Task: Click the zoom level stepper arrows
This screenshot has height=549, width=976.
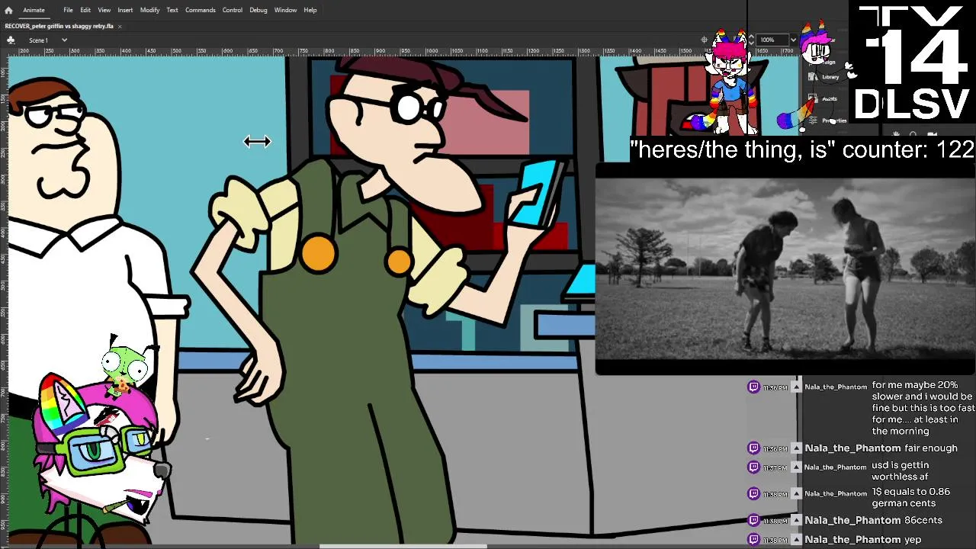Action: pos(751,40)
